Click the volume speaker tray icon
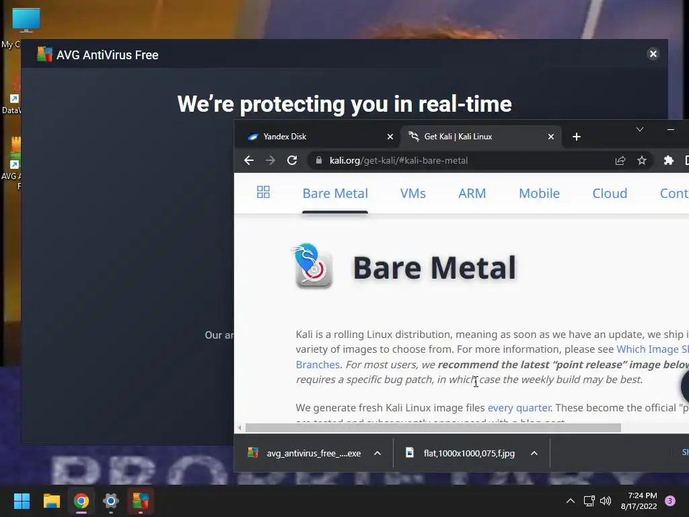The height and width of the screenshot is (517, 689). tap(606, 501)
